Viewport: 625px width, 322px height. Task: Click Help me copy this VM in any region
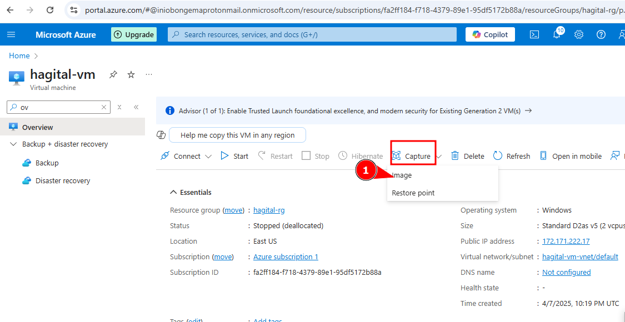(238, 135)
